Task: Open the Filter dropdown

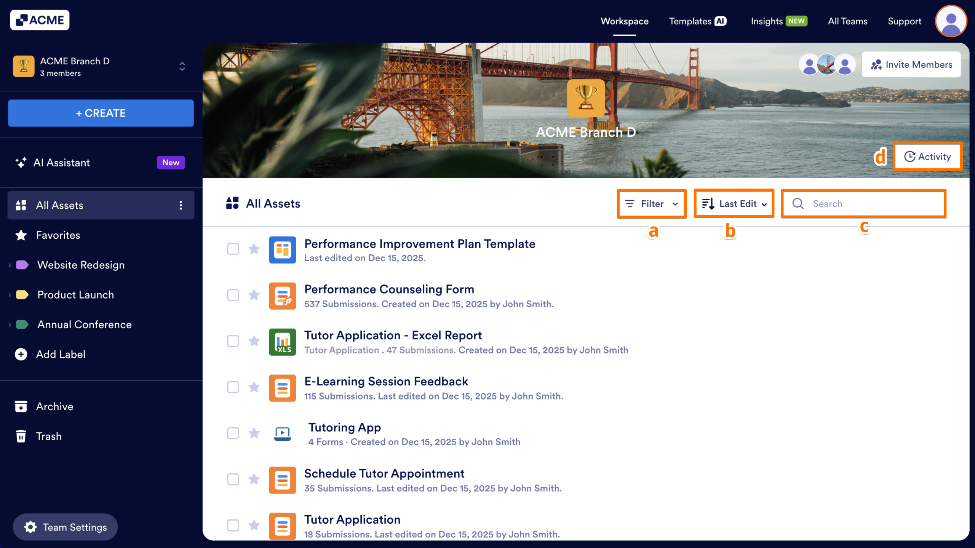Action: click(651, 204)
